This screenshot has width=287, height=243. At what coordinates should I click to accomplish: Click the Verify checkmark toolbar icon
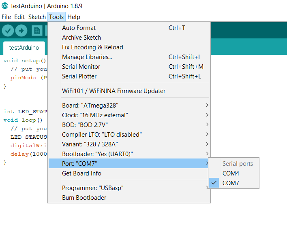8,30
